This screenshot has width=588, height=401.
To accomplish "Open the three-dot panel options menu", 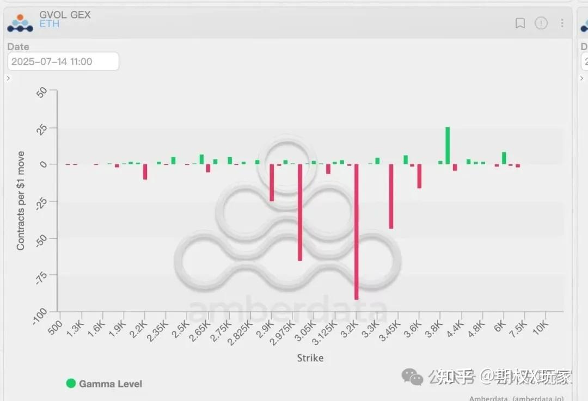I will point(562,23).
